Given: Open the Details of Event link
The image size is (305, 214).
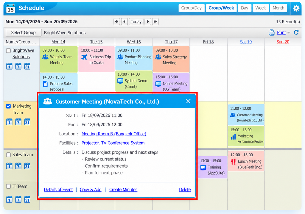Looking at the screenshot, I should pos(58,190).
